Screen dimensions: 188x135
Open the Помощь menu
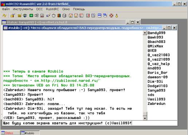[79, 9]
